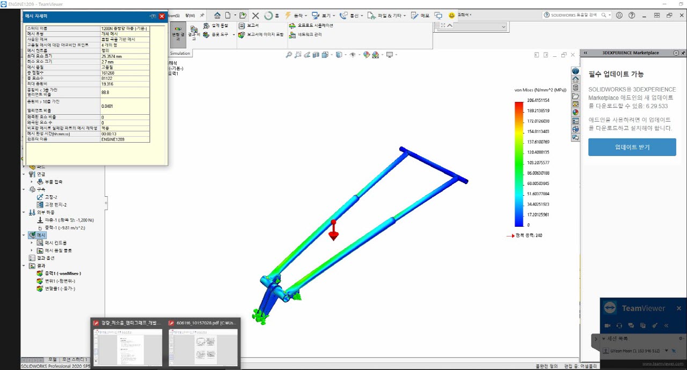Click the SOLIDWORKS help question mark icon
This screenshot has height=370, width=687.
(632, 16)
